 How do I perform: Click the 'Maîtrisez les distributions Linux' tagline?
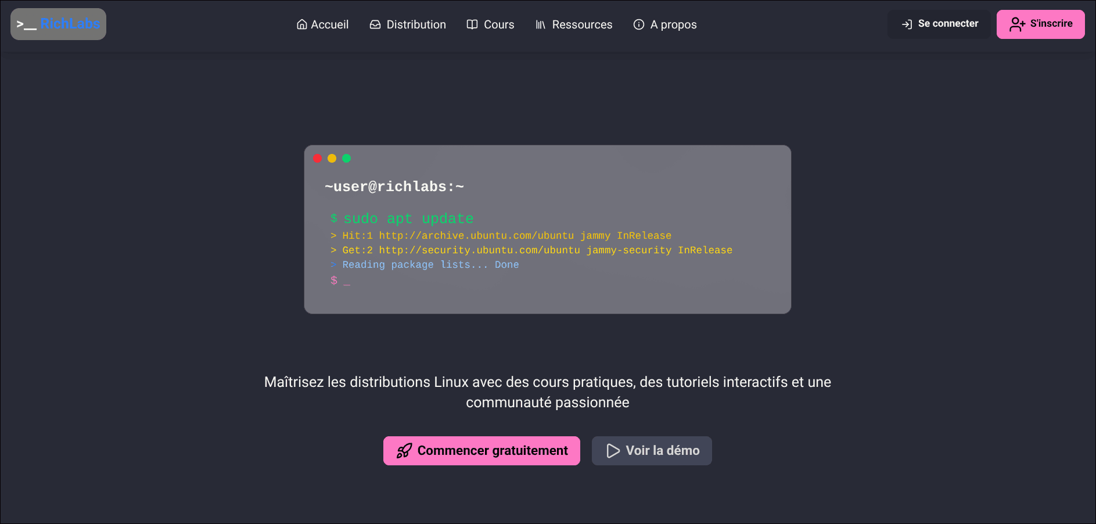[x=548, y=392]
